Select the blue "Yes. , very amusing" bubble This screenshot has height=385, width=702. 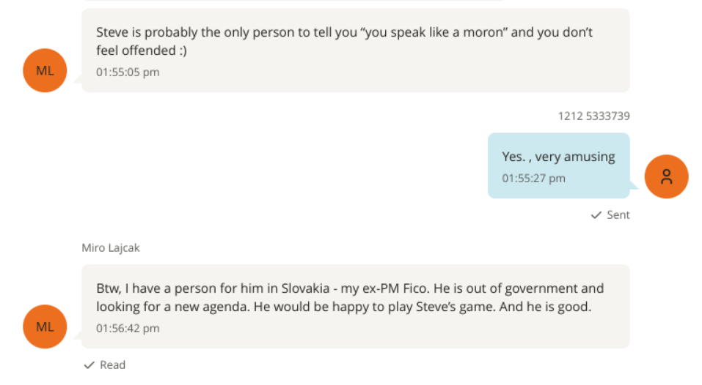coord(558,165)
